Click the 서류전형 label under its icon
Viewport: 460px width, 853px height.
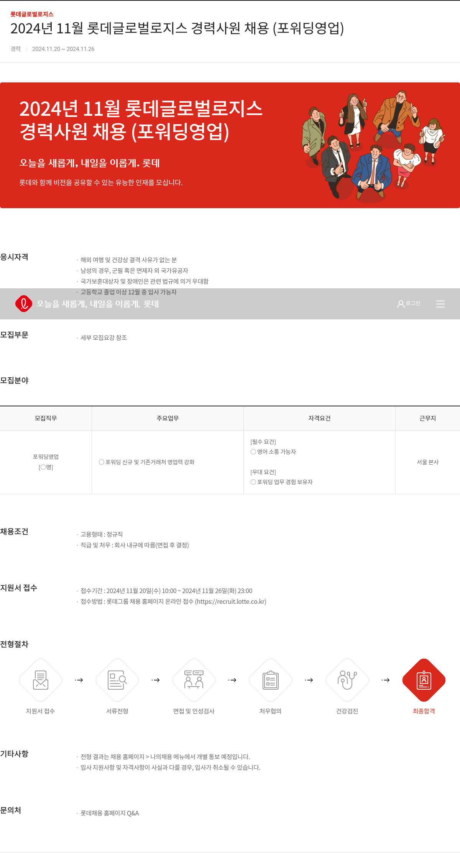[x=117, y=711]
